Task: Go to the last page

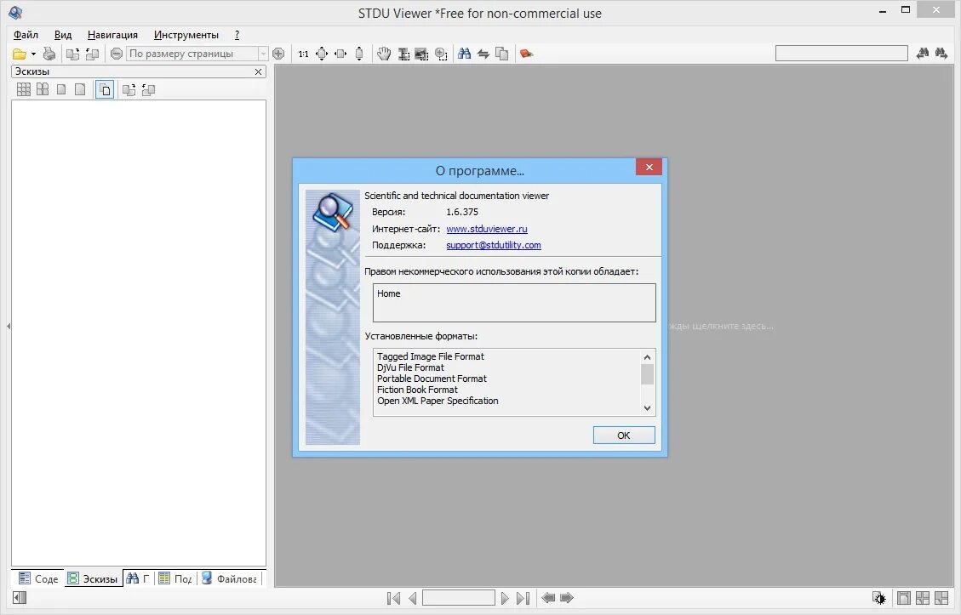Action: tap(523, 598)
